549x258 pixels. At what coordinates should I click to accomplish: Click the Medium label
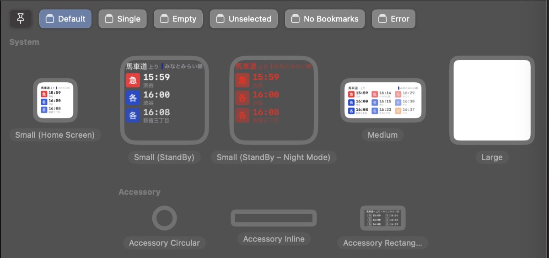382,135
